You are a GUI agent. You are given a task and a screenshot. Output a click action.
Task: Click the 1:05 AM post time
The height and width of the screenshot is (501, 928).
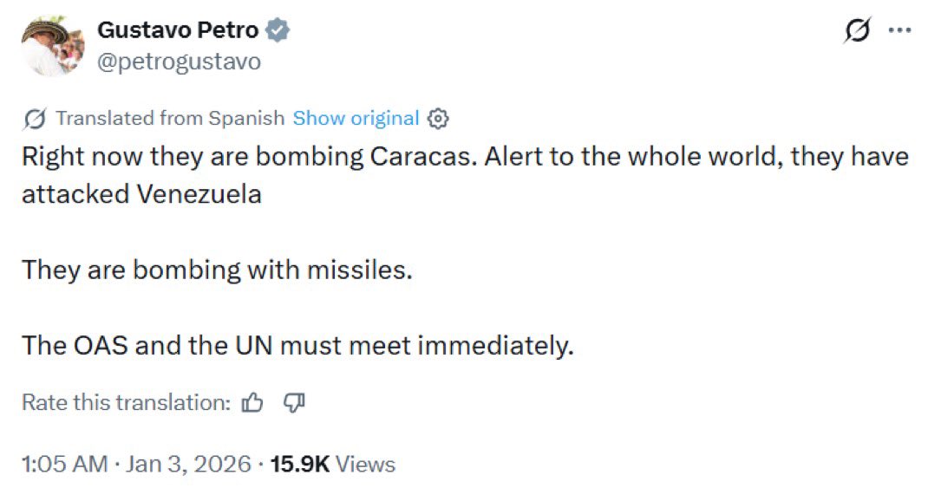tap(64, 465)
